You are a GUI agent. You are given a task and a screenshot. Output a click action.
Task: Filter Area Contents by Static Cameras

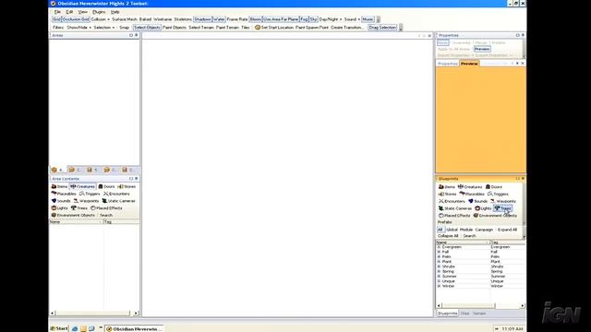tap(119, 201)
